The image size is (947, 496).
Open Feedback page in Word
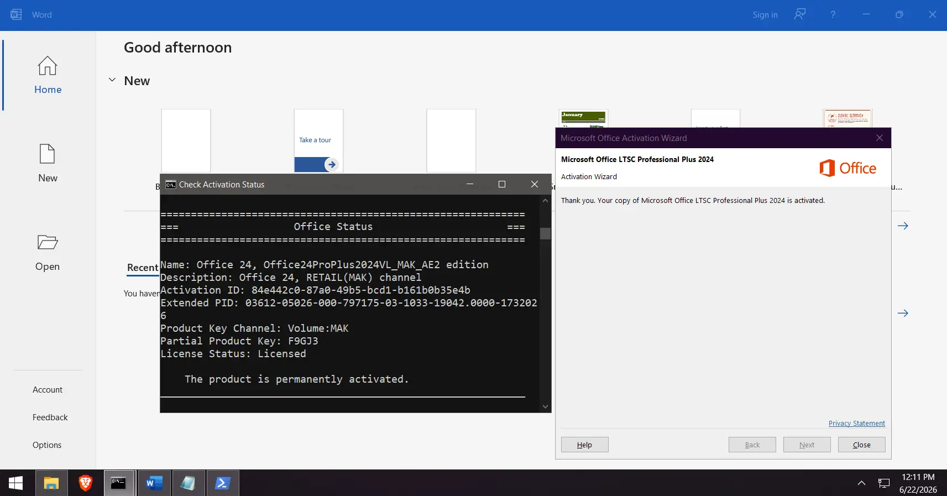[x=50, y=417]
